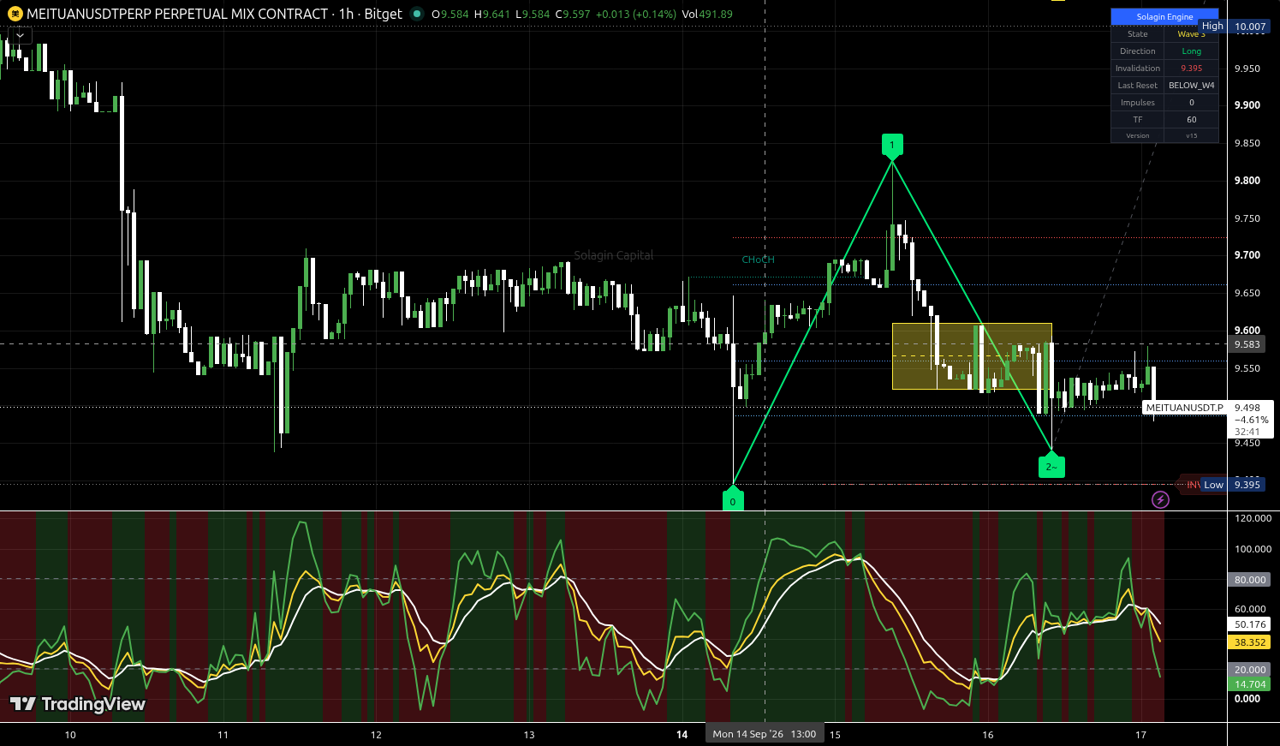1280x746 pixels.
Task: Click the Low 9.395 price label
Action: pyautogui.click(x=1232, y=485)
